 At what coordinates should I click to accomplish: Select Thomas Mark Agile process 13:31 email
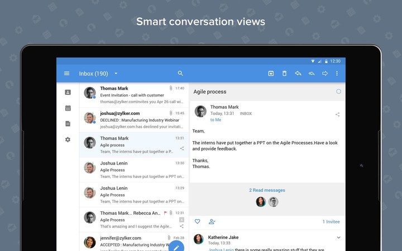pyautogui.click(x=134, y=144)
